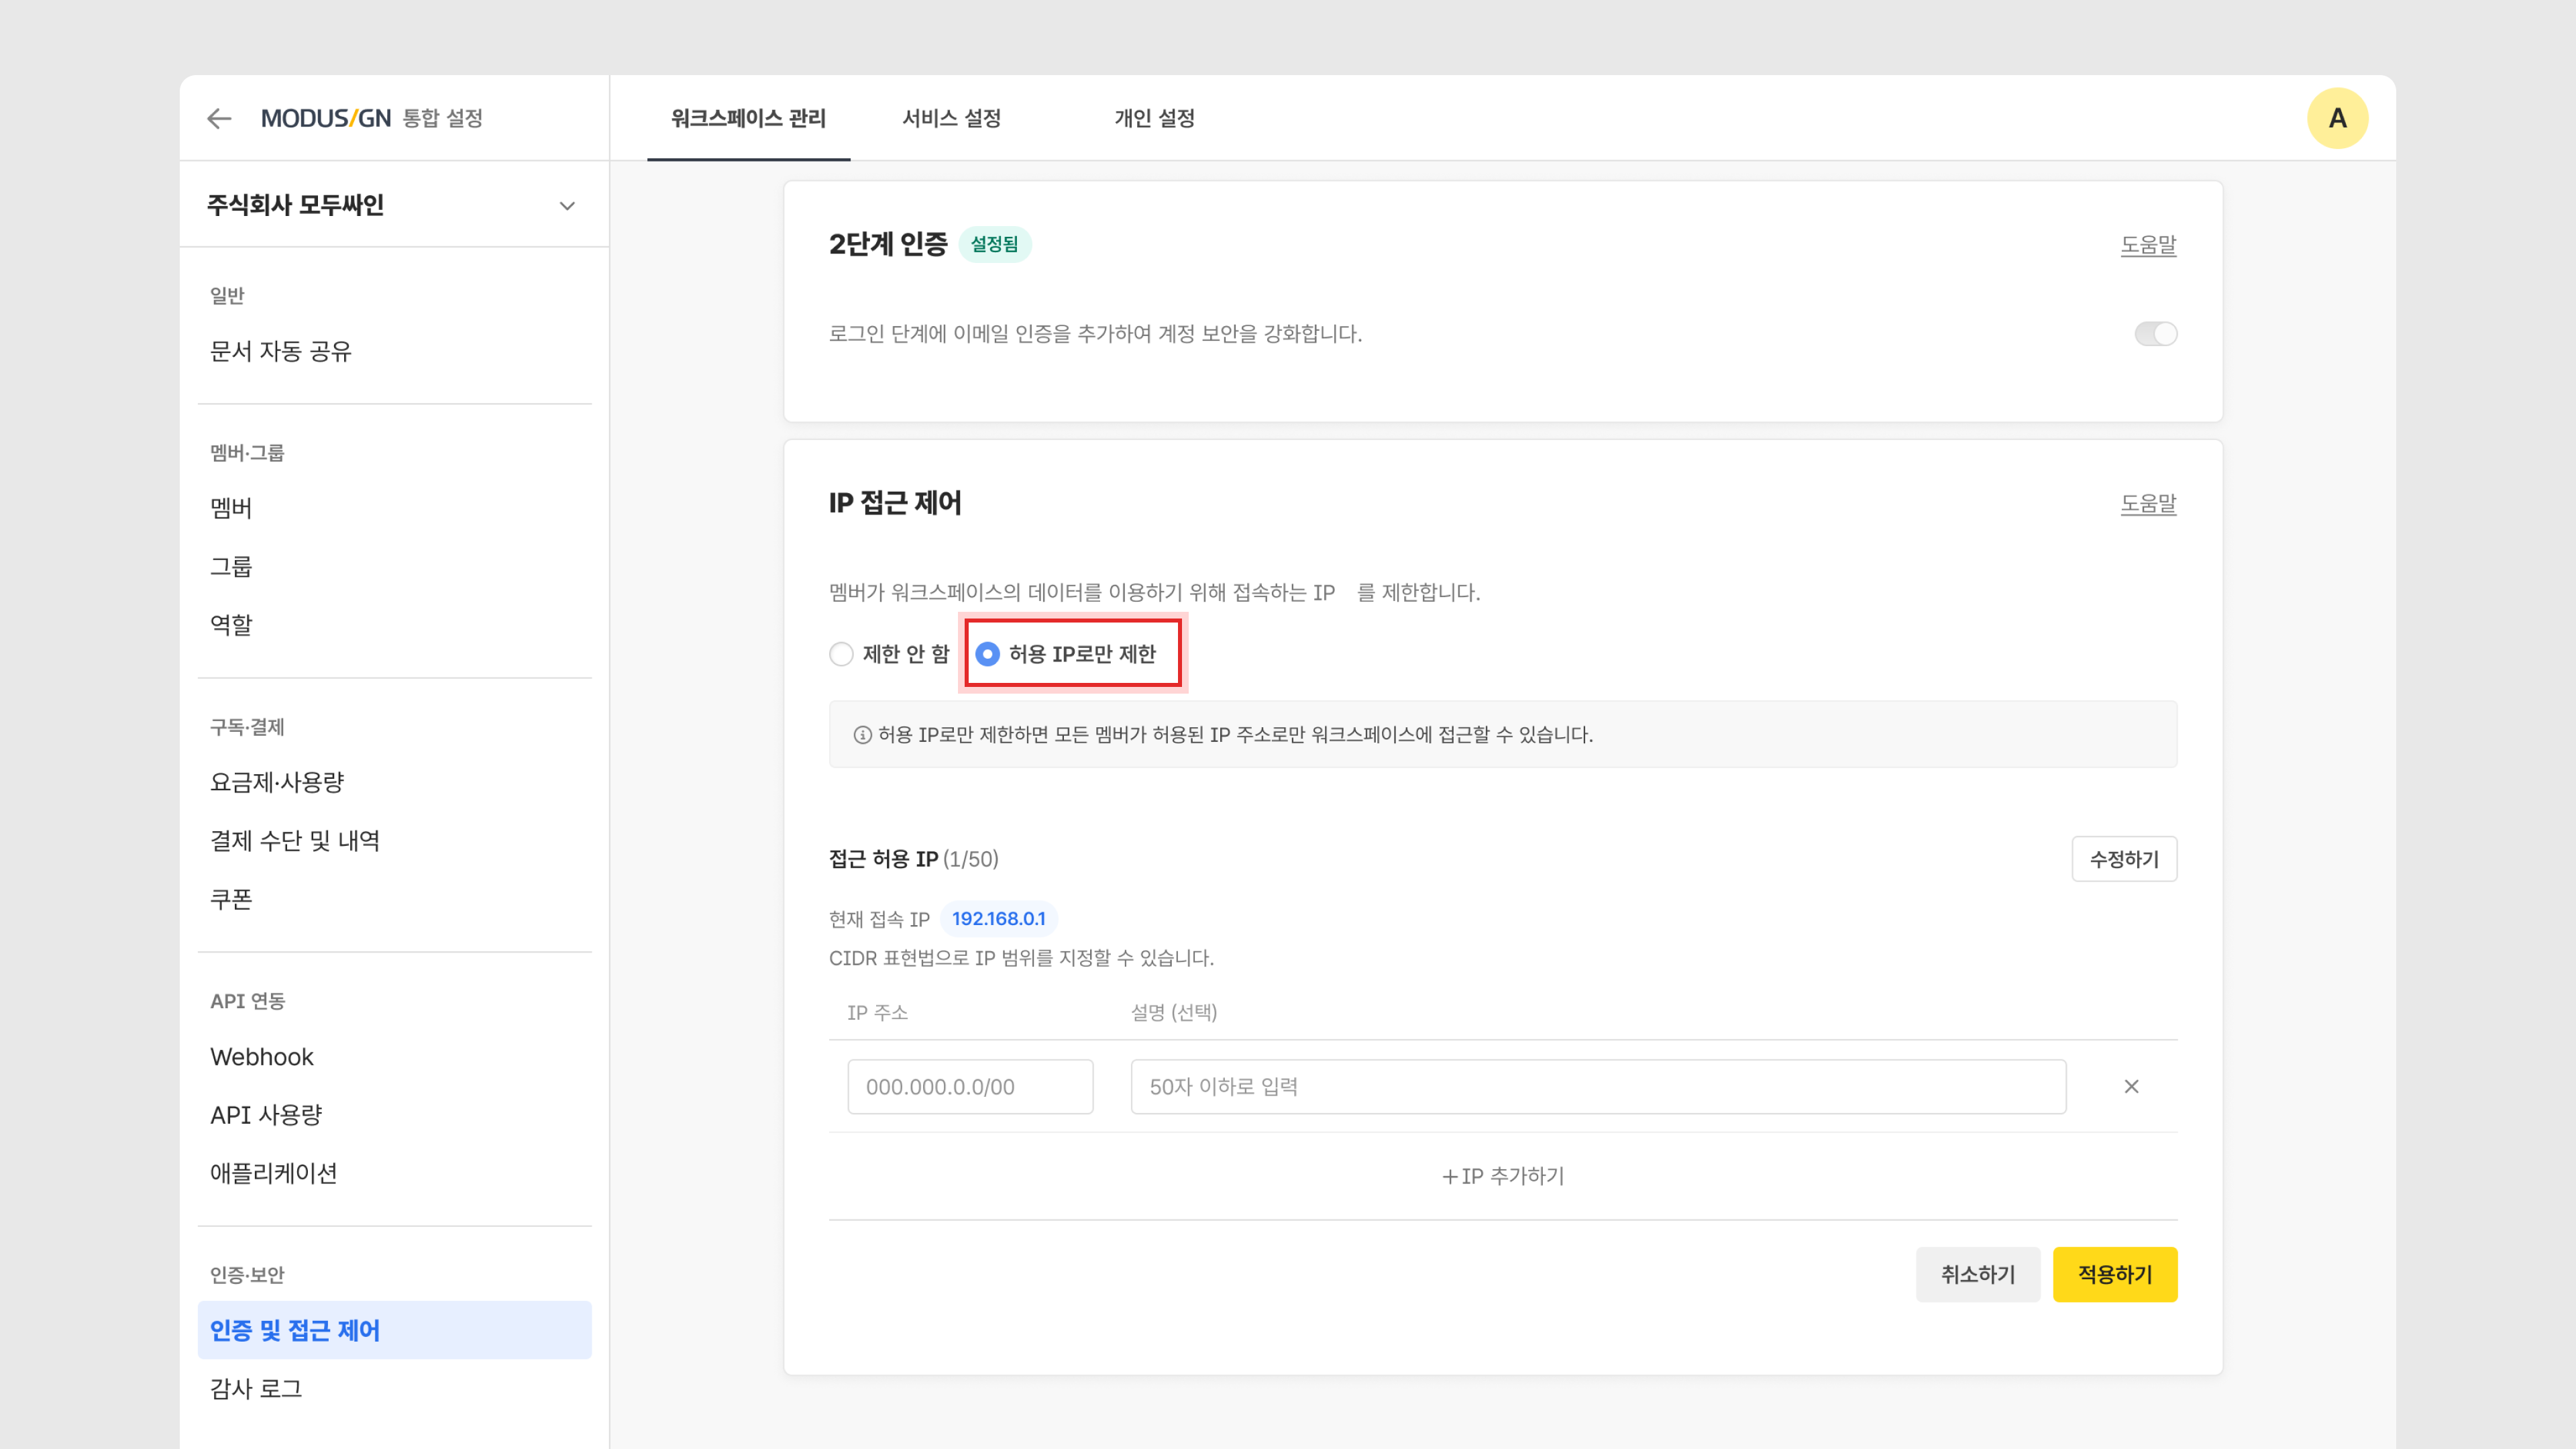2576x1449 pixels.
Task: Open the 감사 로그 sidebar item
Action: tap(256, 1388)
